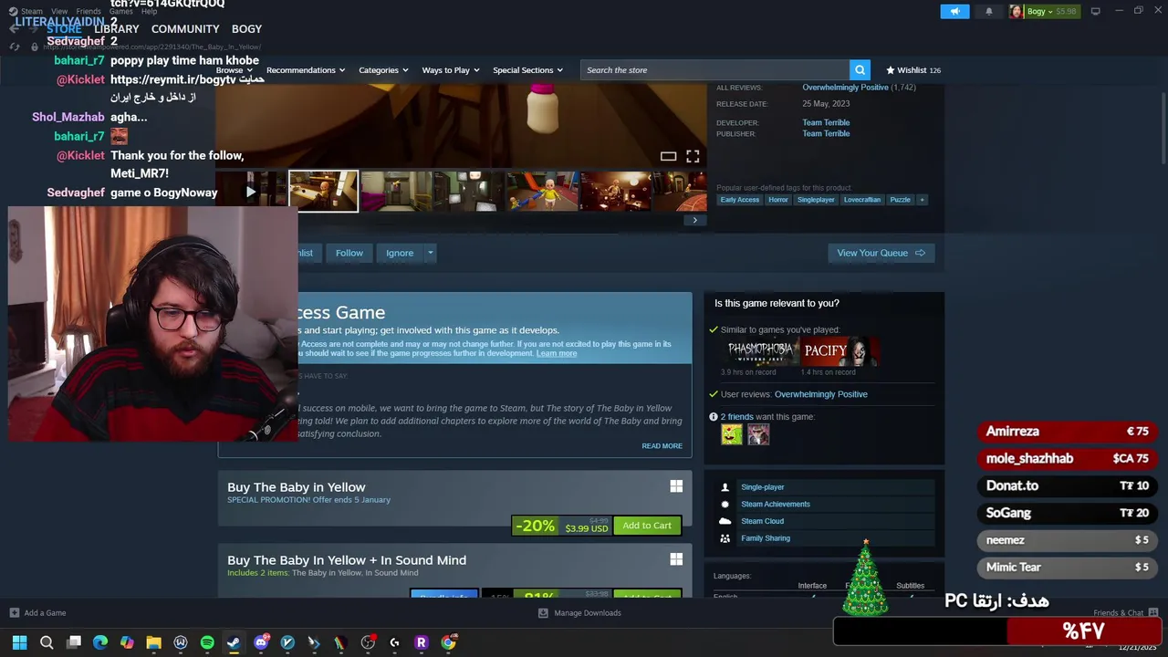Viewport: 1168px width, 657px height.
Task: Click View Your Queue button
Action: pos(881,253)
